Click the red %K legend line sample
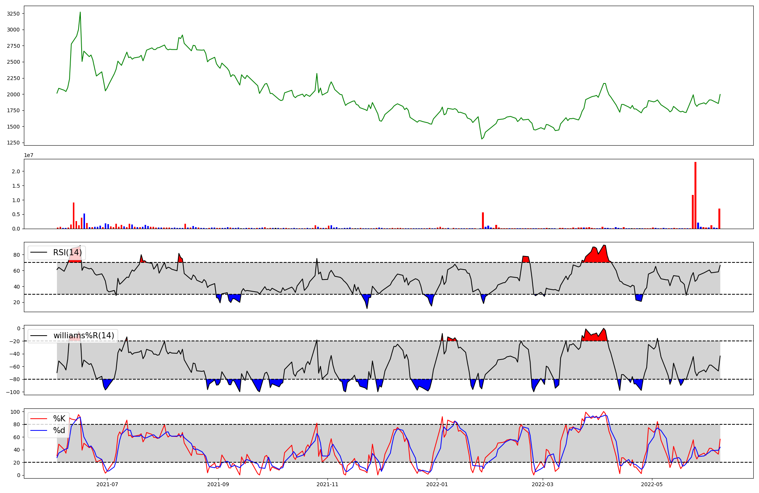759x493 pixels. point(39,419)
